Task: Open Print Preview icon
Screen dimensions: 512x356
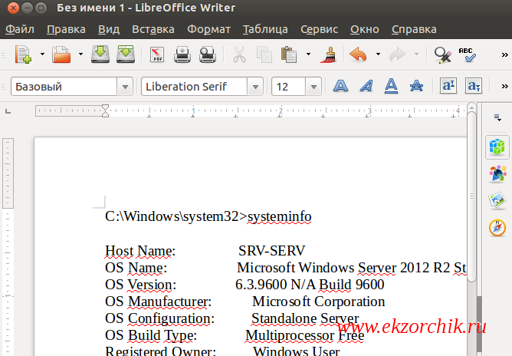Action: (x=208, y=54)
